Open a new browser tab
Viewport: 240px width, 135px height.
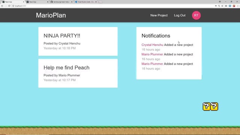(x=100, y=2)
